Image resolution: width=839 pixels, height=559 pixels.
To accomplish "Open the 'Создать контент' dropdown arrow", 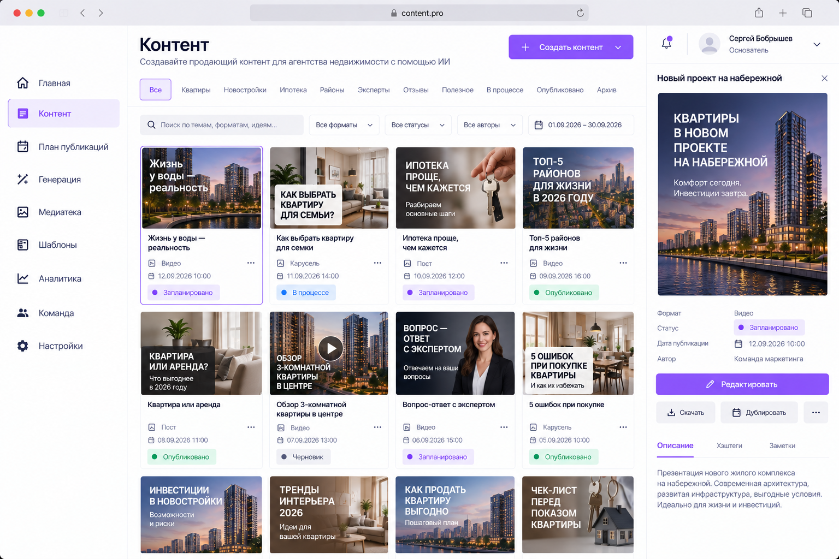I will (618, 47).
